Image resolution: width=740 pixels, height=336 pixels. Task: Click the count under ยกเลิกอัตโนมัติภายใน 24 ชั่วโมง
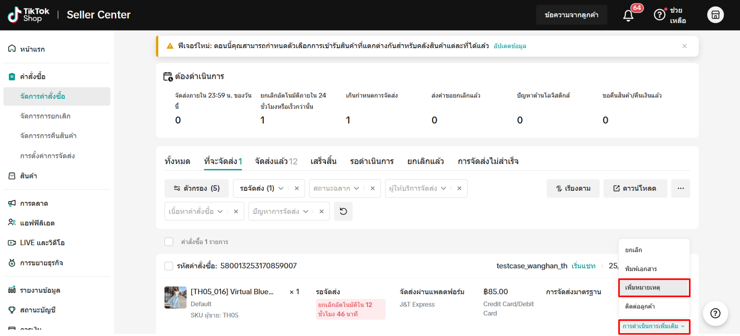click(262, 120)
